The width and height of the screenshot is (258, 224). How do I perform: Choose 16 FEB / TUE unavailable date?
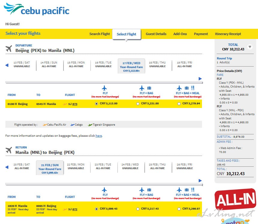[103, 64]
